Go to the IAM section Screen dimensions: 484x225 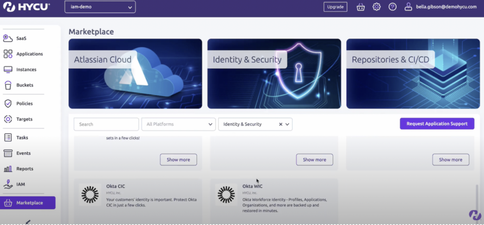tap(21, 184)
